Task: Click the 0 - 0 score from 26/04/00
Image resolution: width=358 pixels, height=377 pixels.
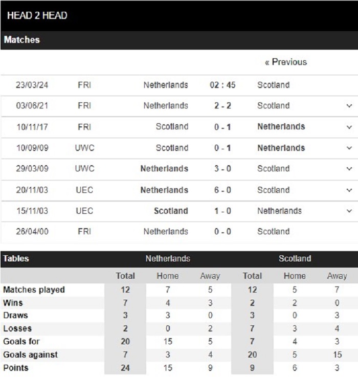Action: coord(222,232)
